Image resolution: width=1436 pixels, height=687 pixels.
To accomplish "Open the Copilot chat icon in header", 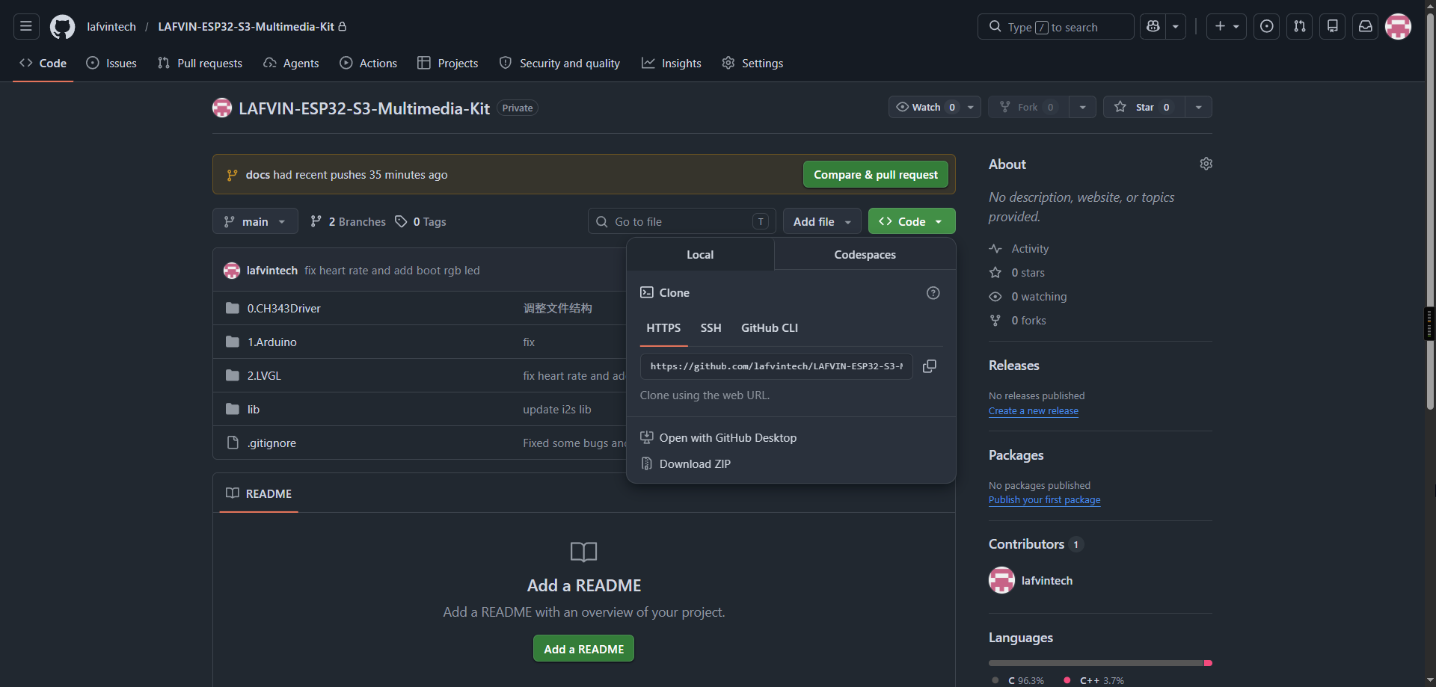I will tap(1153, 26).
